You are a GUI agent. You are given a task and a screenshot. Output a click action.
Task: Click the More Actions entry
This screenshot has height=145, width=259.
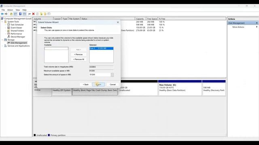[238, 27]
